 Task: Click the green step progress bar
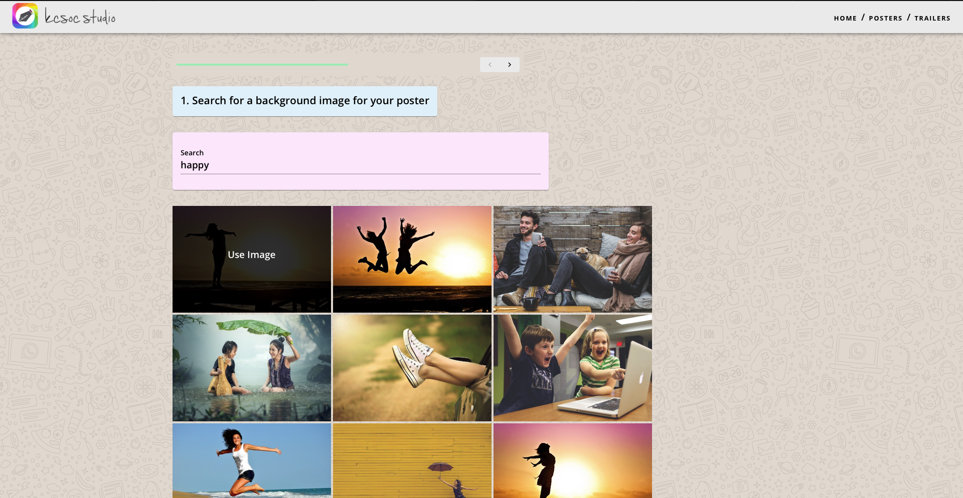tap(262, 65)
